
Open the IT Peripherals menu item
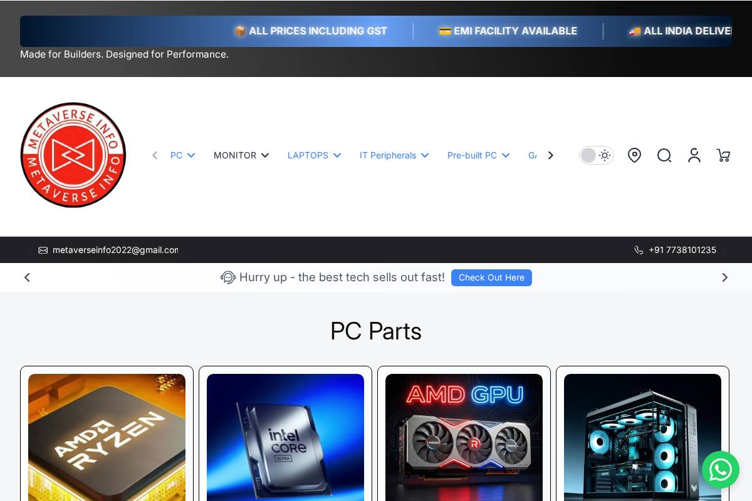[388, 155]
